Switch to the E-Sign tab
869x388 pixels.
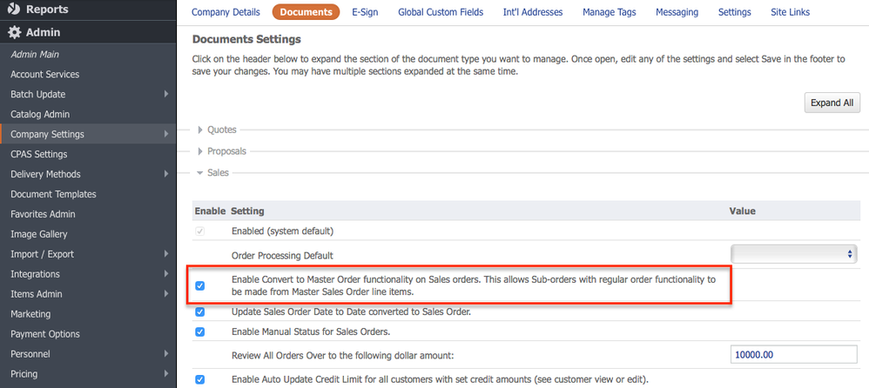point(365,12)
